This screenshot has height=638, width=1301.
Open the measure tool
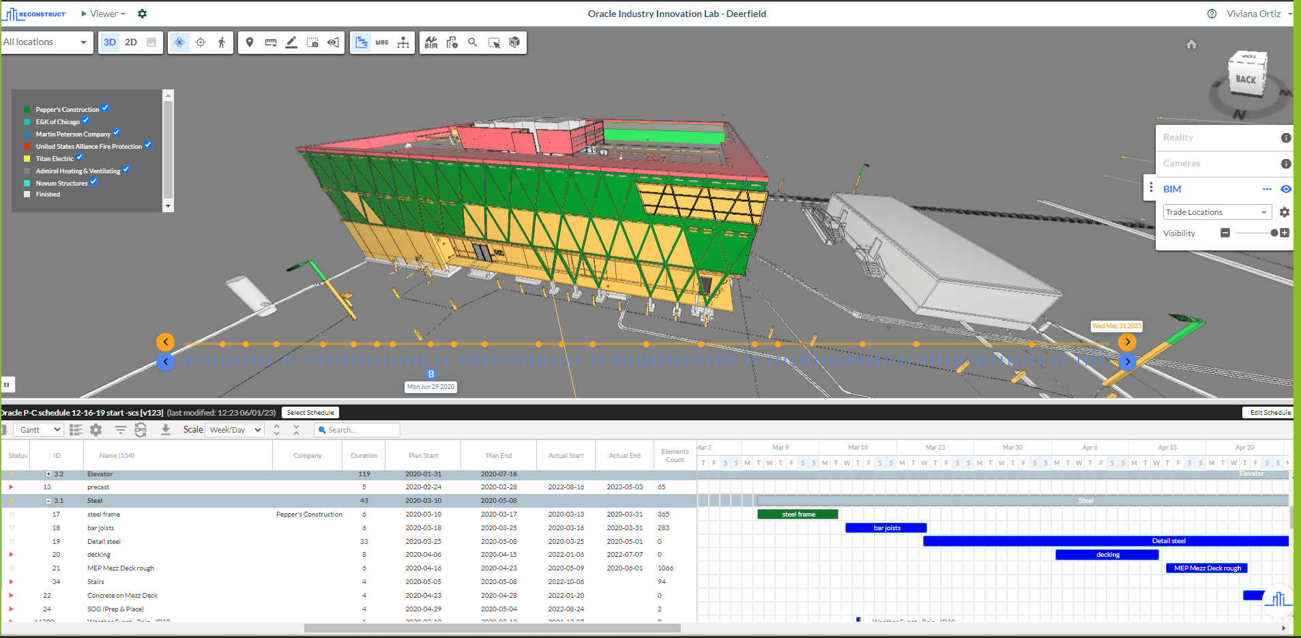(x=271, y=42)
